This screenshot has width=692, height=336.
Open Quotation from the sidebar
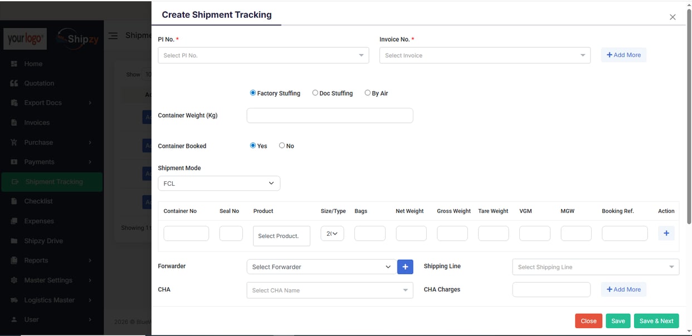(x=39, y=83)
